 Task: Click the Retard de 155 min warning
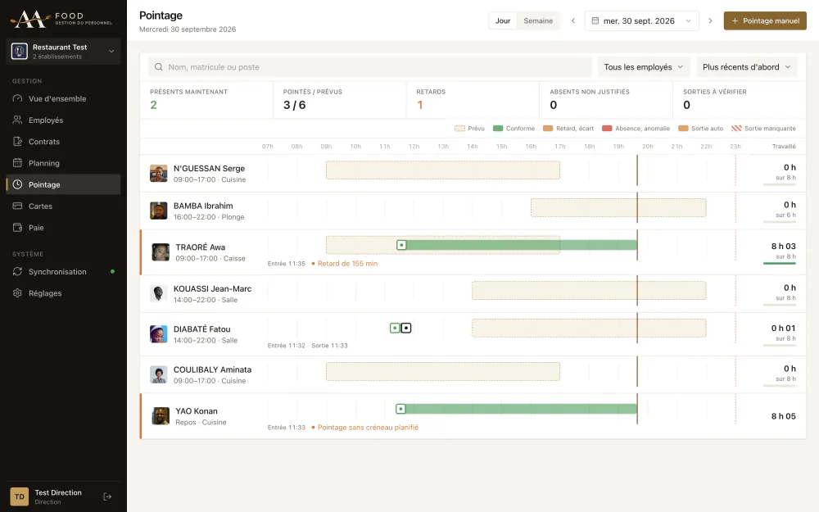(345, 264)
